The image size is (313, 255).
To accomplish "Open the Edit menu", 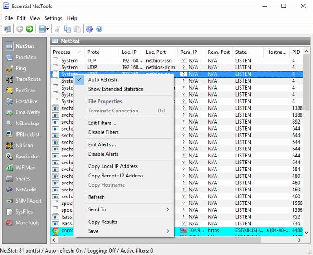I will coord(21,18).
